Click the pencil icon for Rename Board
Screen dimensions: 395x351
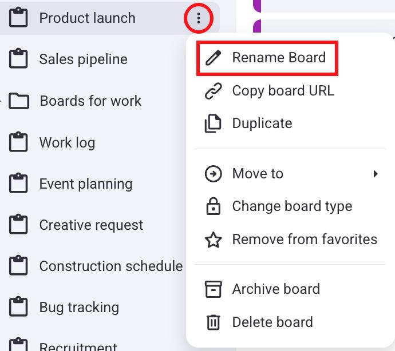[213, 58]
